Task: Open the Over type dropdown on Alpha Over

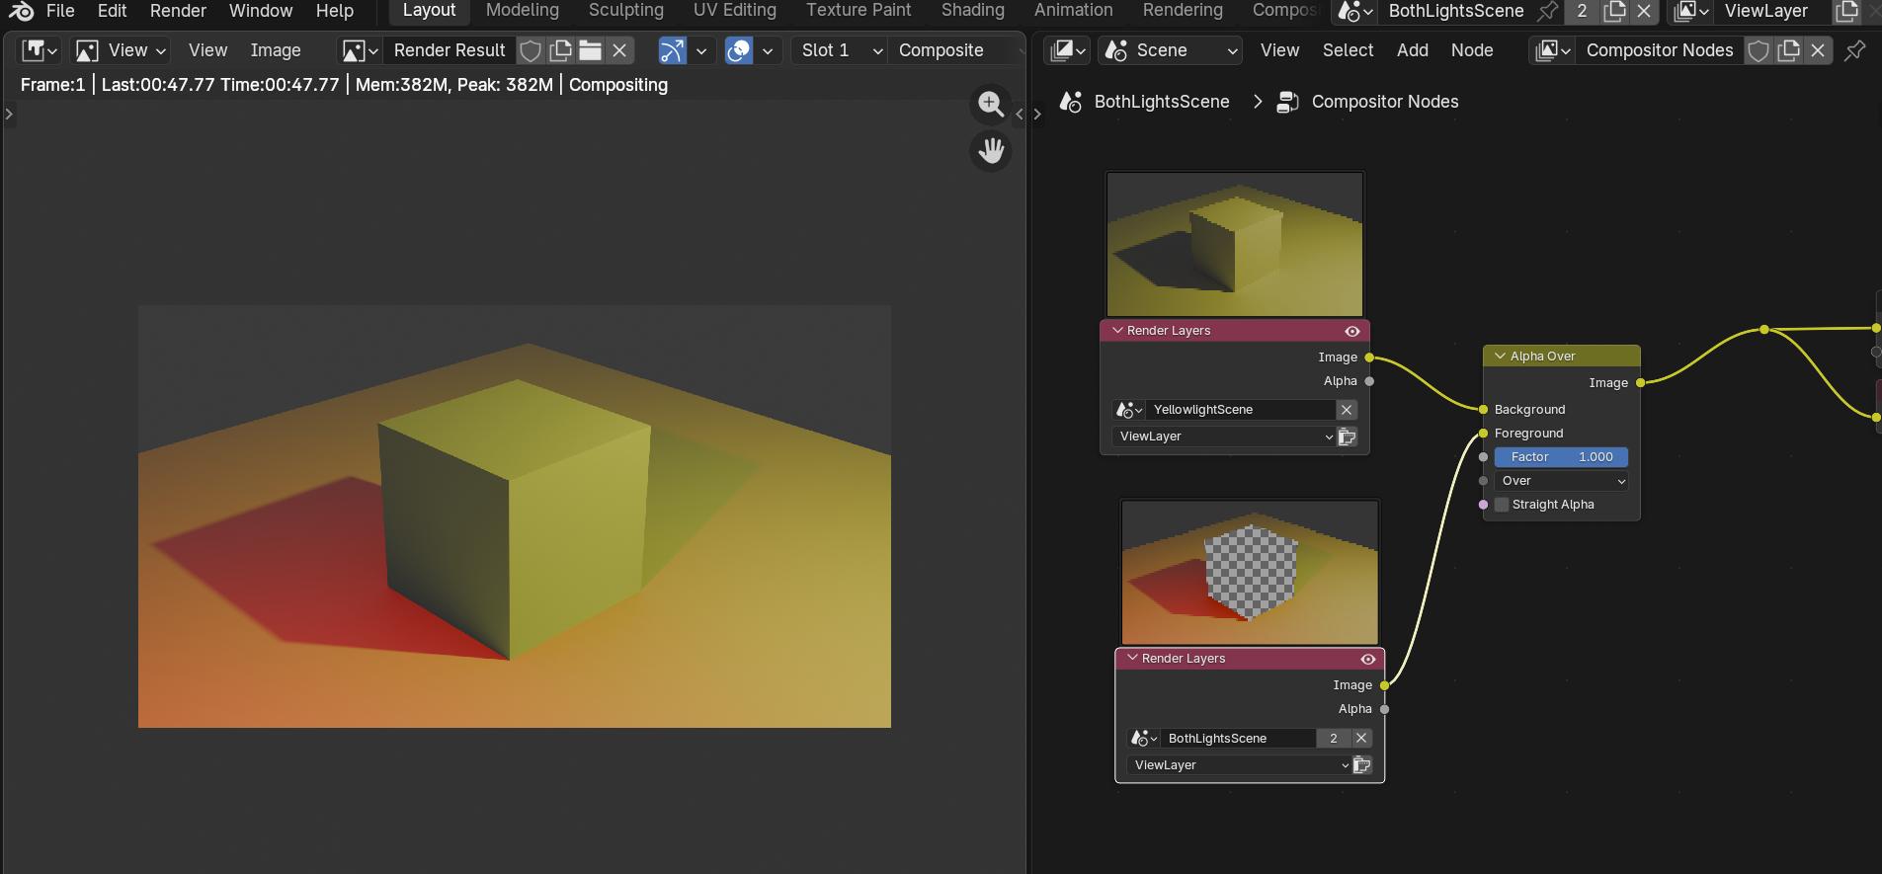Action: pyautogui.click(x=1561, y=481)
